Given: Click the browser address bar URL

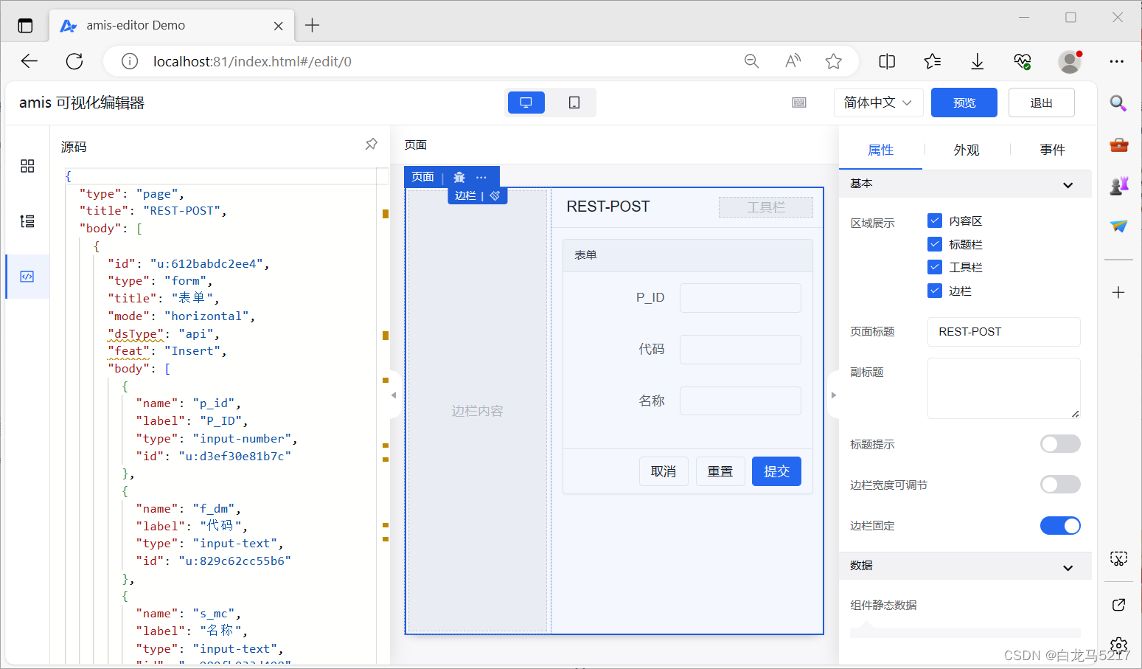Looking at the screenshot, I should [252, 61].
